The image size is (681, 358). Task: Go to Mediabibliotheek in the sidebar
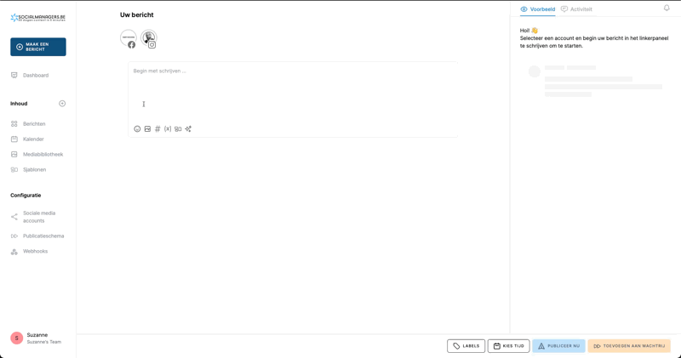click(x=43, y=155)
